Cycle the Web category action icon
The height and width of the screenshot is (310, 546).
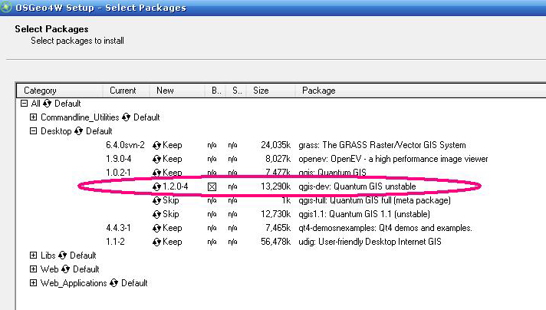[66, 269]
